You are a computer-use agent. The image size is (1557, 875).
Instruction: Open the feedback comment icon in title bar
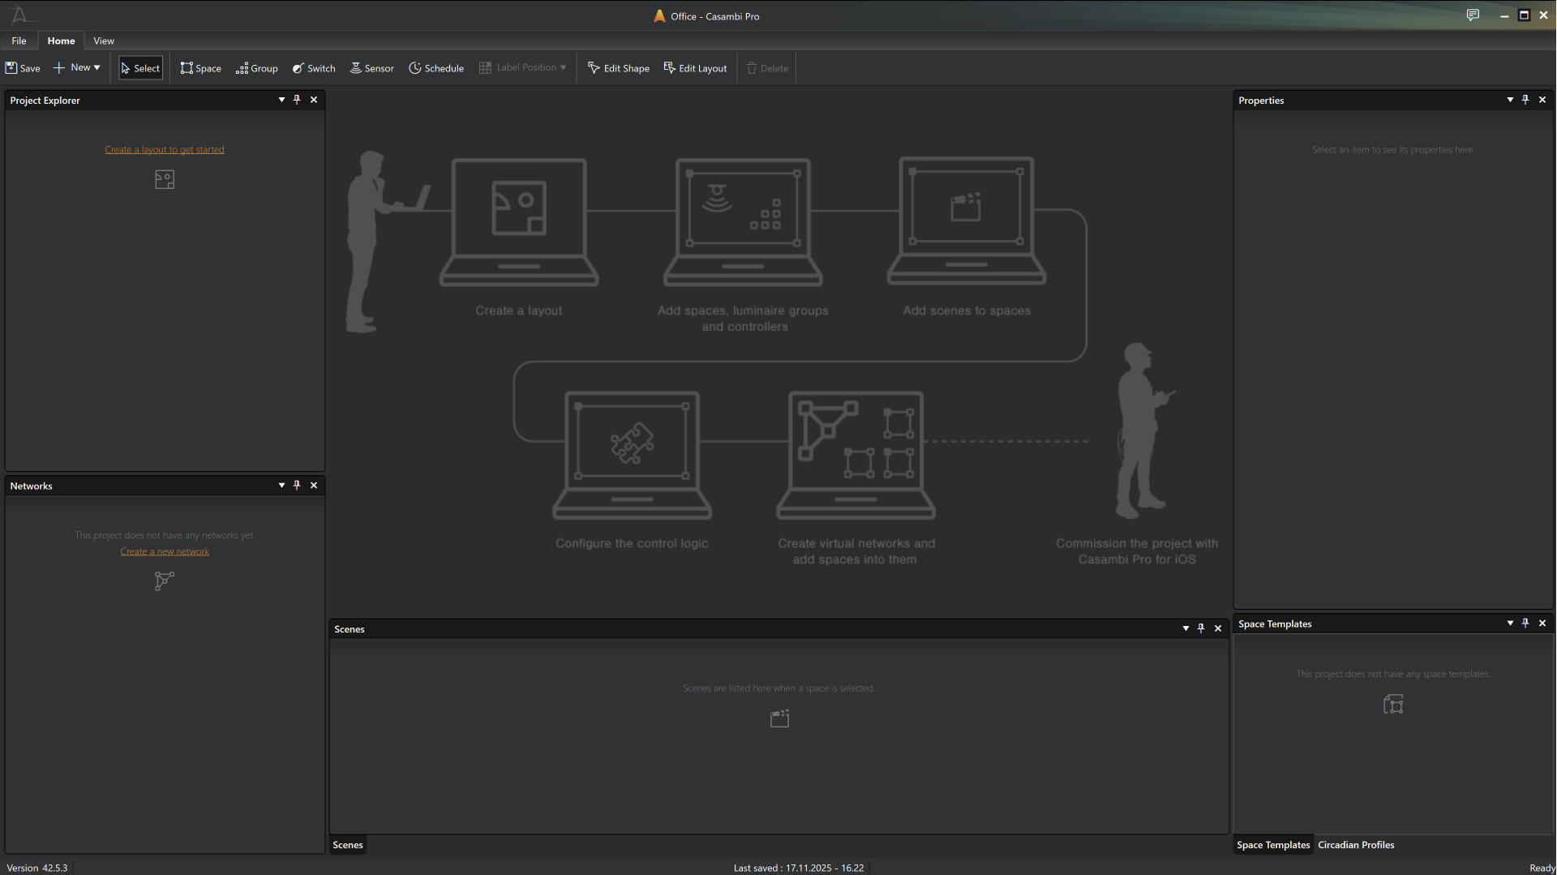pyautogui.click(x=1473, y=15)
